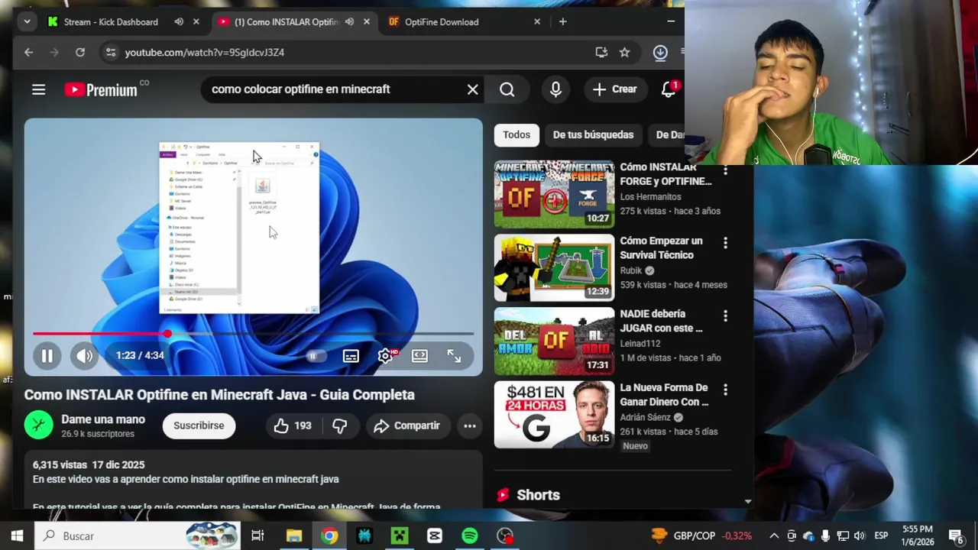Switch to the OptiFine Download tab
The height and width of the screenshot is (550, 978).
pyautogui.click(x=442, y=22)
